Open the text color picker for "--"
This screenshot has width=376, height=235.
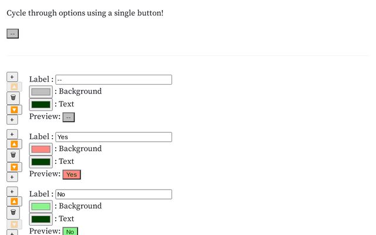click(41, 105)
